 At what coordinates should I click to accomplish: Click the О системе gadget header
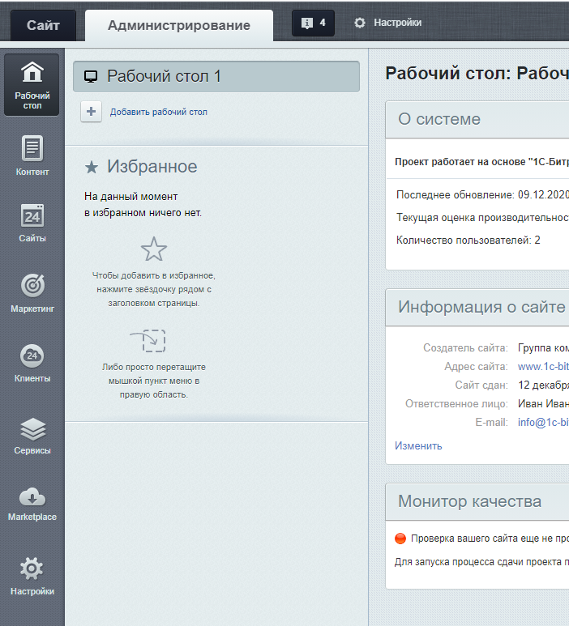(x=477, y=119)
